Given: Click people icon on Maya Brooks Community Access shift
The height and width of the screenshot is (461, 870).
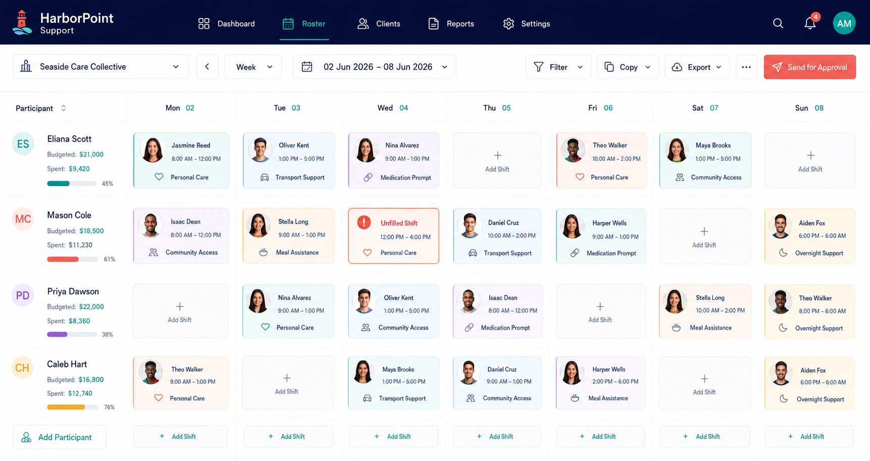Looking at the screenshot, I should click(680, 177).
